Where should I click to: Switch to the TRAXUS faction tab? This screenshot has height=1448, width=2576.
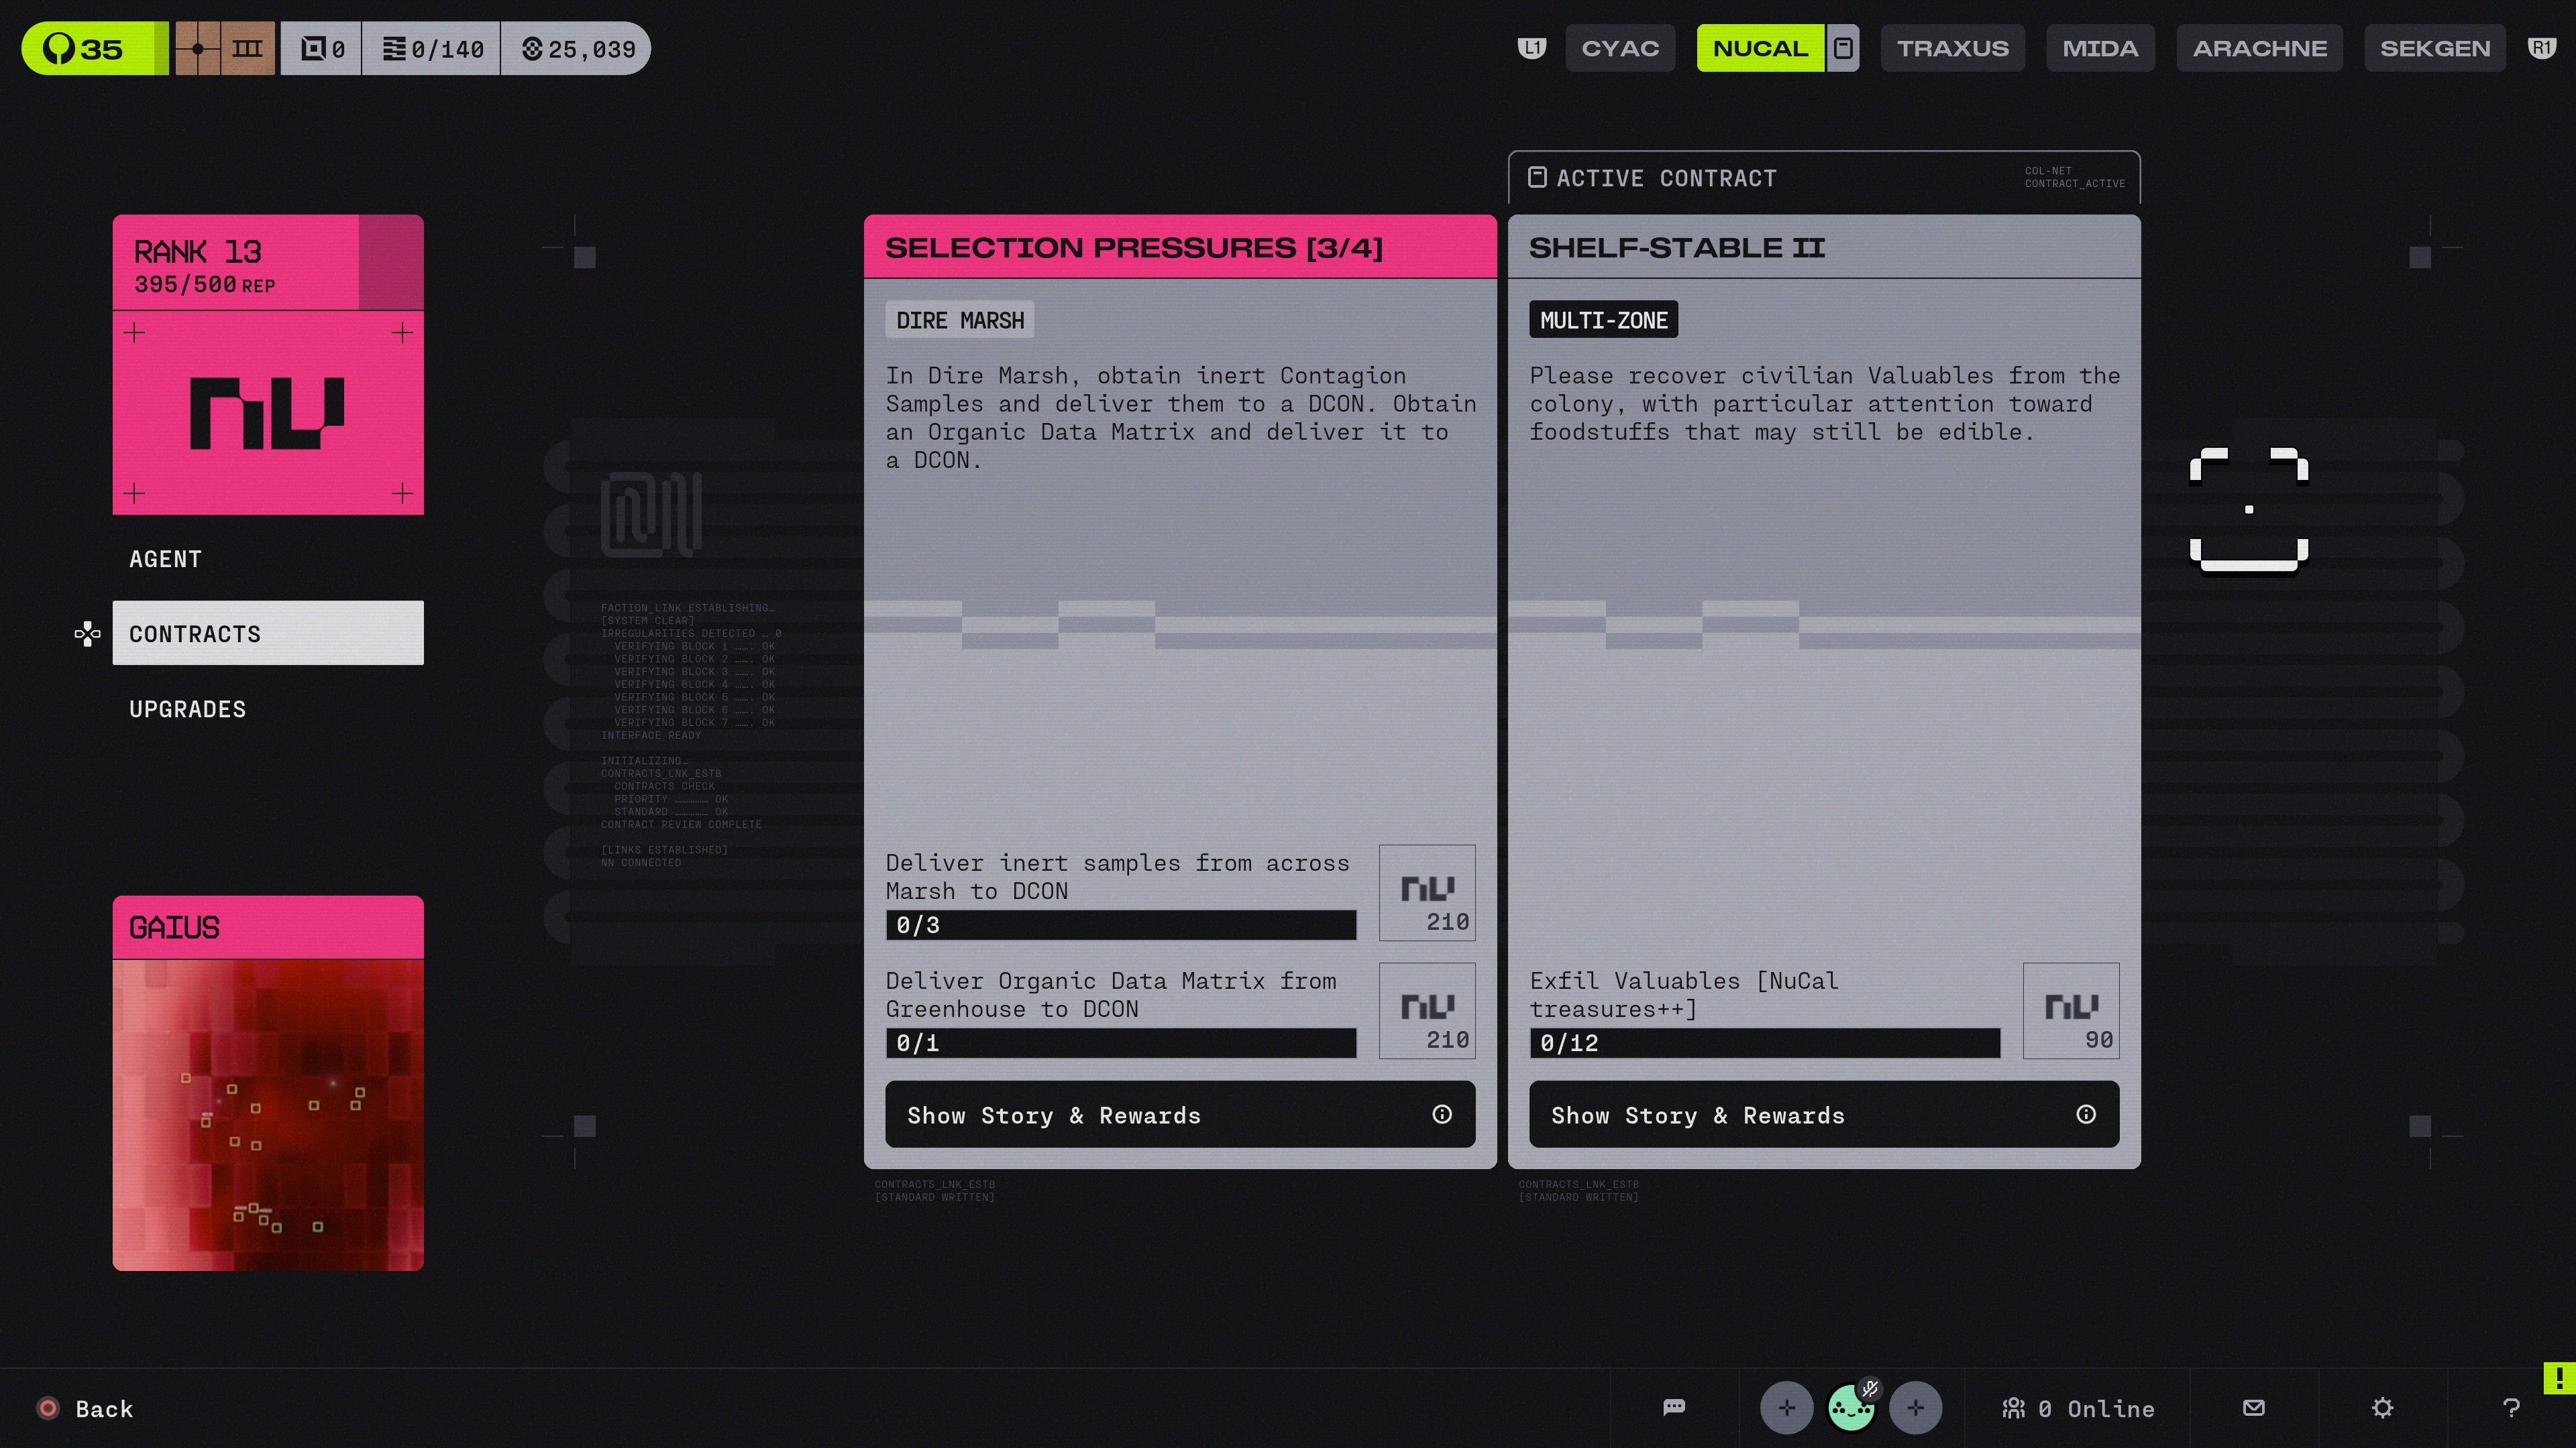click(1952, 48)
